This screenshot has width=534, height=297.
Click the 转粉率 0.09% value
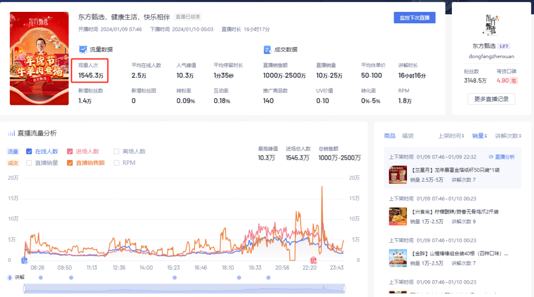tap(185, 101)
